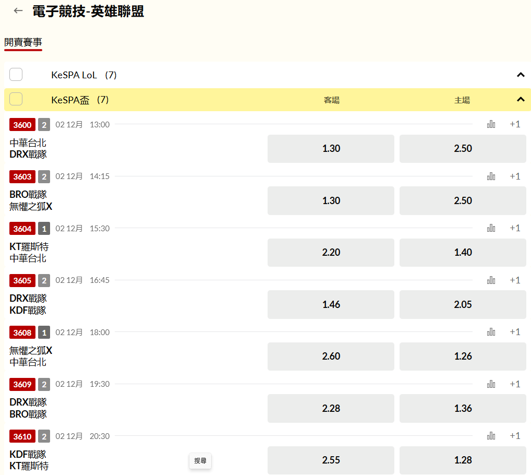Screen dimensions: 531x475
Task: Click team name BRO戰隊 in match 3609
Action: (x=28, y=414)
